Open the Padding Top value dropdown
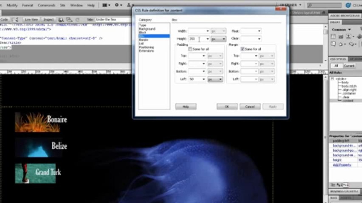 point(204,56)
